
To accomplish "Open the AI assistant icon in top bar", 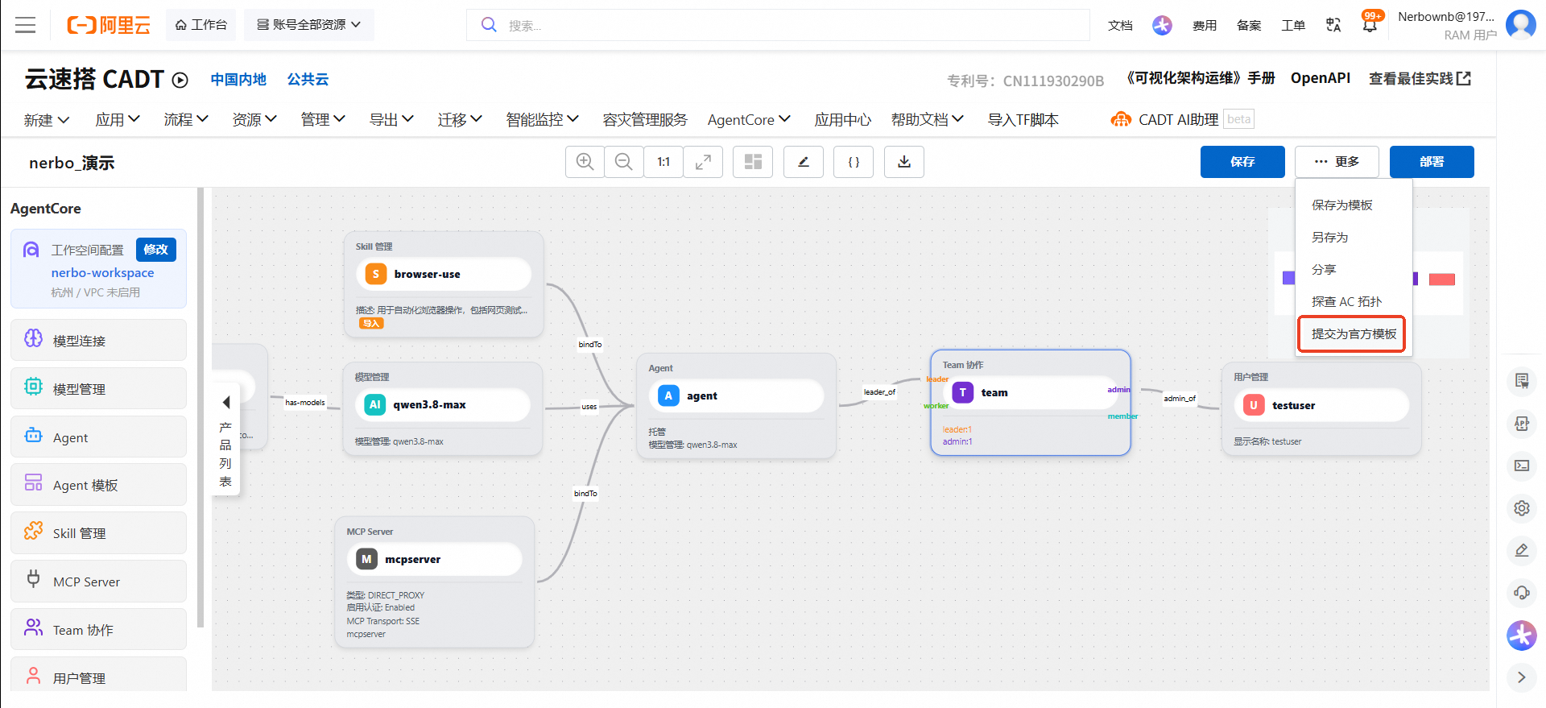I will coord(1162,25).
